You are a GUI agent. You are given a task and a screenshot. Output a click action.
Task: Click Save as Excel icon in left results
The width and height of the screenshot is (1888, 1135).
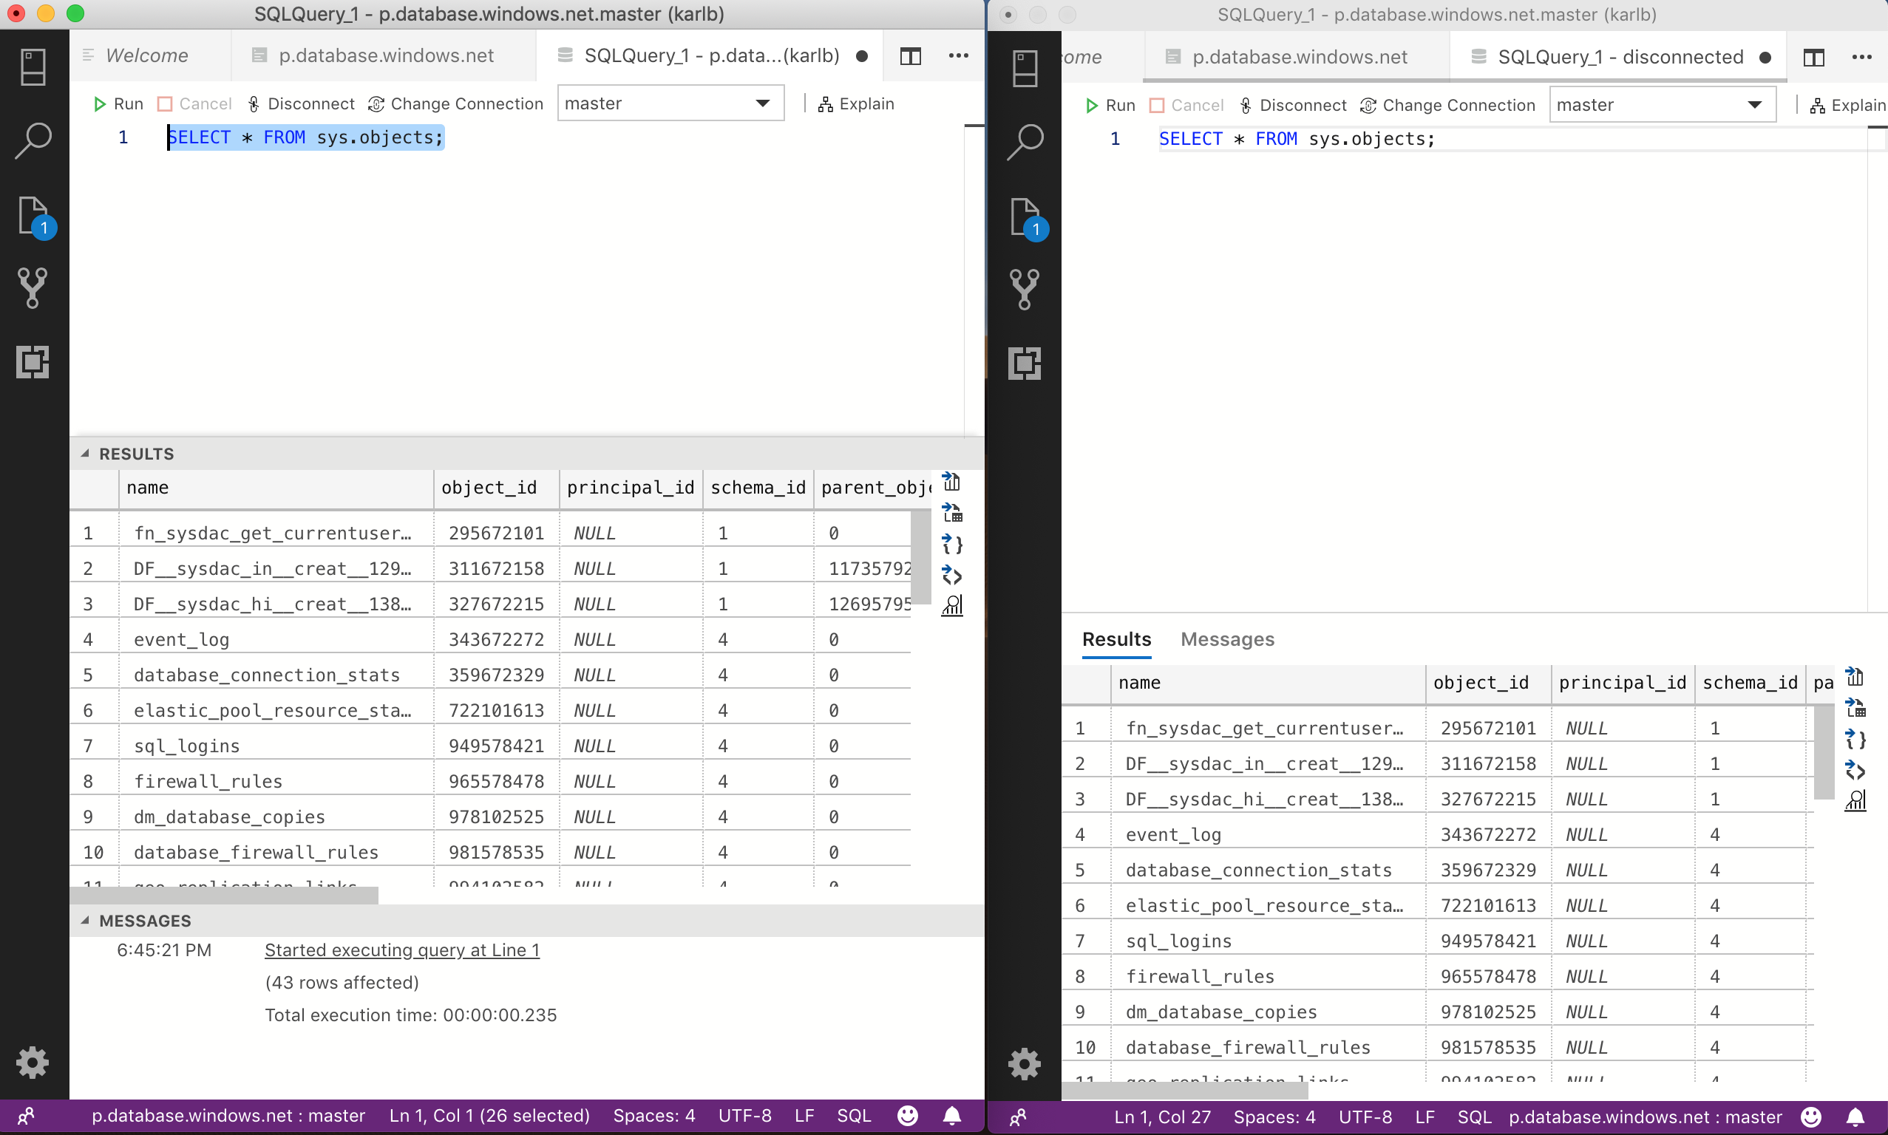pyautogui.click(x=951, y=512)
